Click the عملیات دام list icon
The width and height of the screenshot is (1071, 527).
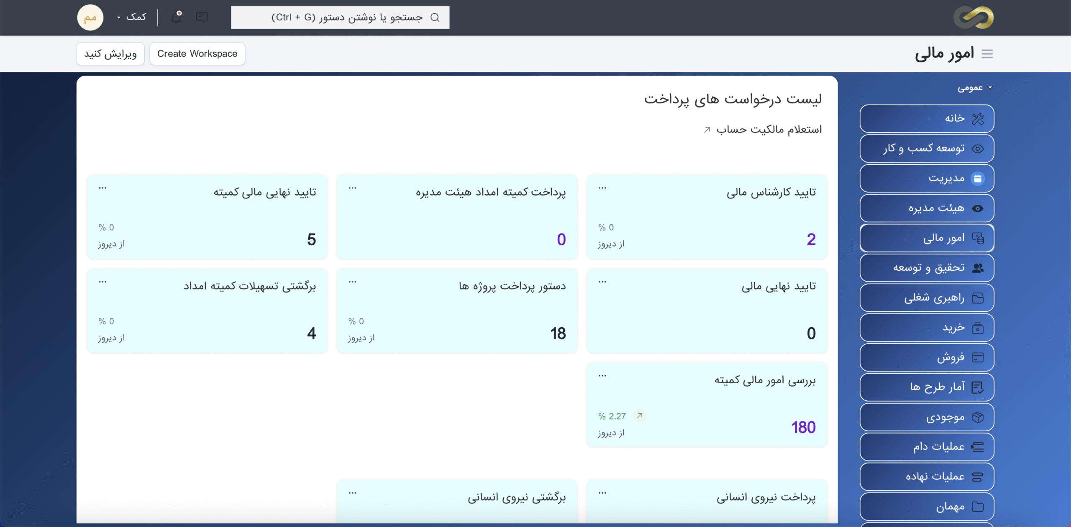(x=978, y=447)
